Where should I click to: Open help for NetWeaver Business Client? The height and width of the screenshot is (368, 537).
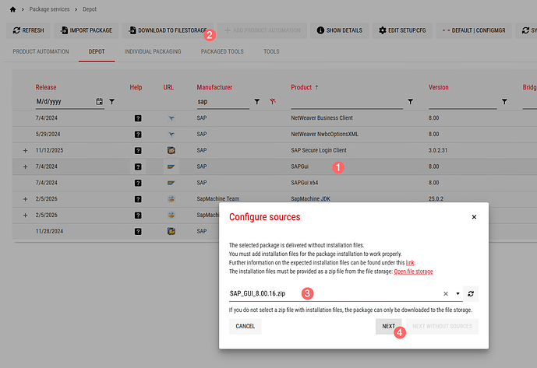(138, 118)
